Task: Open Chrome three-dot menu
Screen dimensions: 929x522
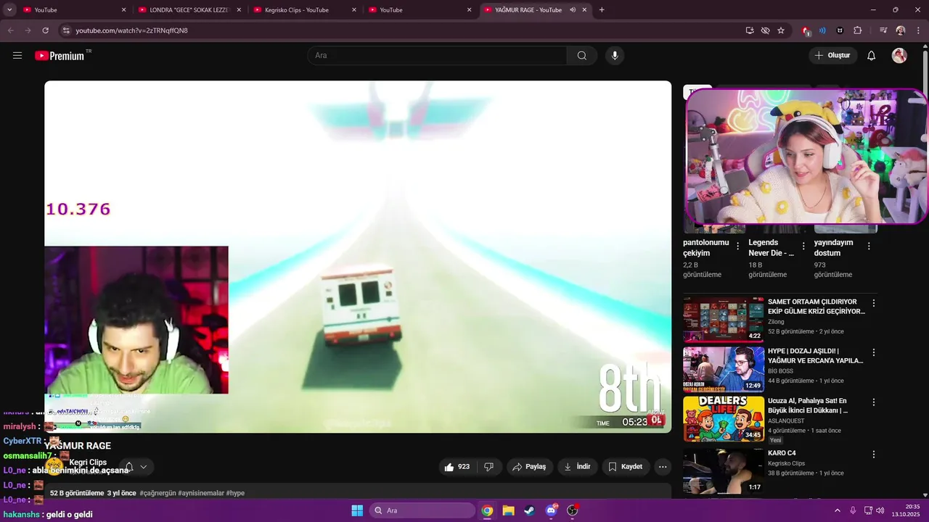Action: pyautogui.click(x=917, y=30)
